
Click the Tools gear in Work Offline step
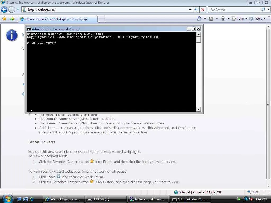click(x=58, y=176)
